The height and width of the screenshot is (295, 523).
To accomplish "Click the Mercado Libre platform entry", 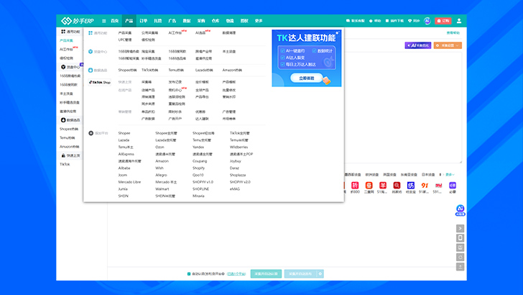I will [129, 182].
